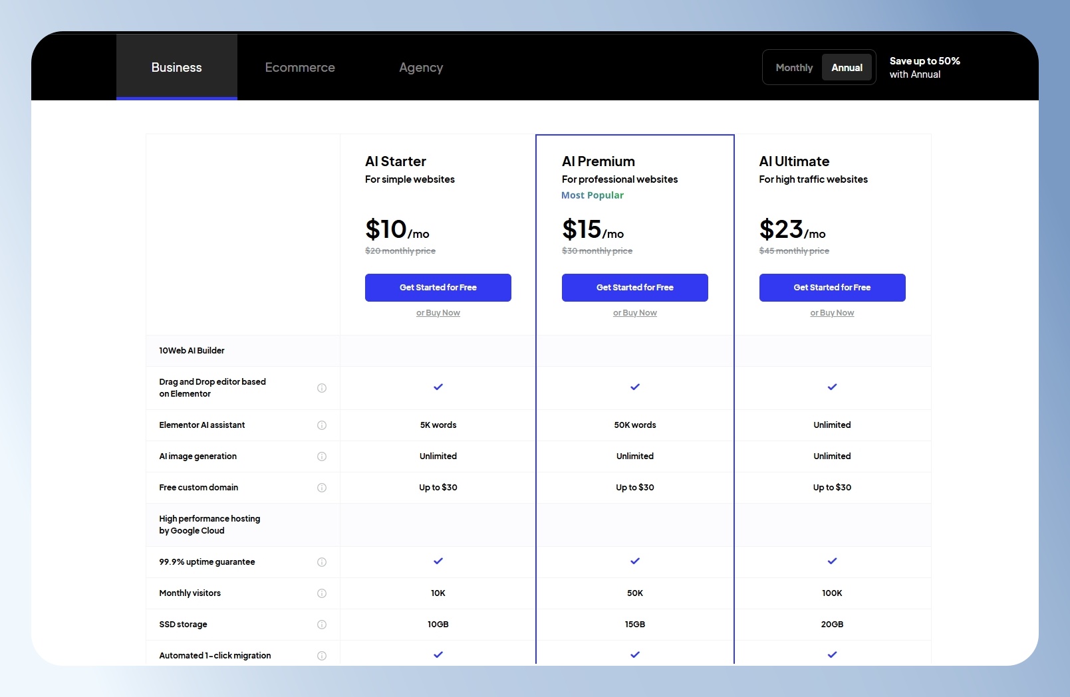Click info icon next to Monthly visitors

point(322,593)
